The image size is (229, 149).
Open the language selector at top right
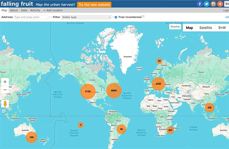226,4
